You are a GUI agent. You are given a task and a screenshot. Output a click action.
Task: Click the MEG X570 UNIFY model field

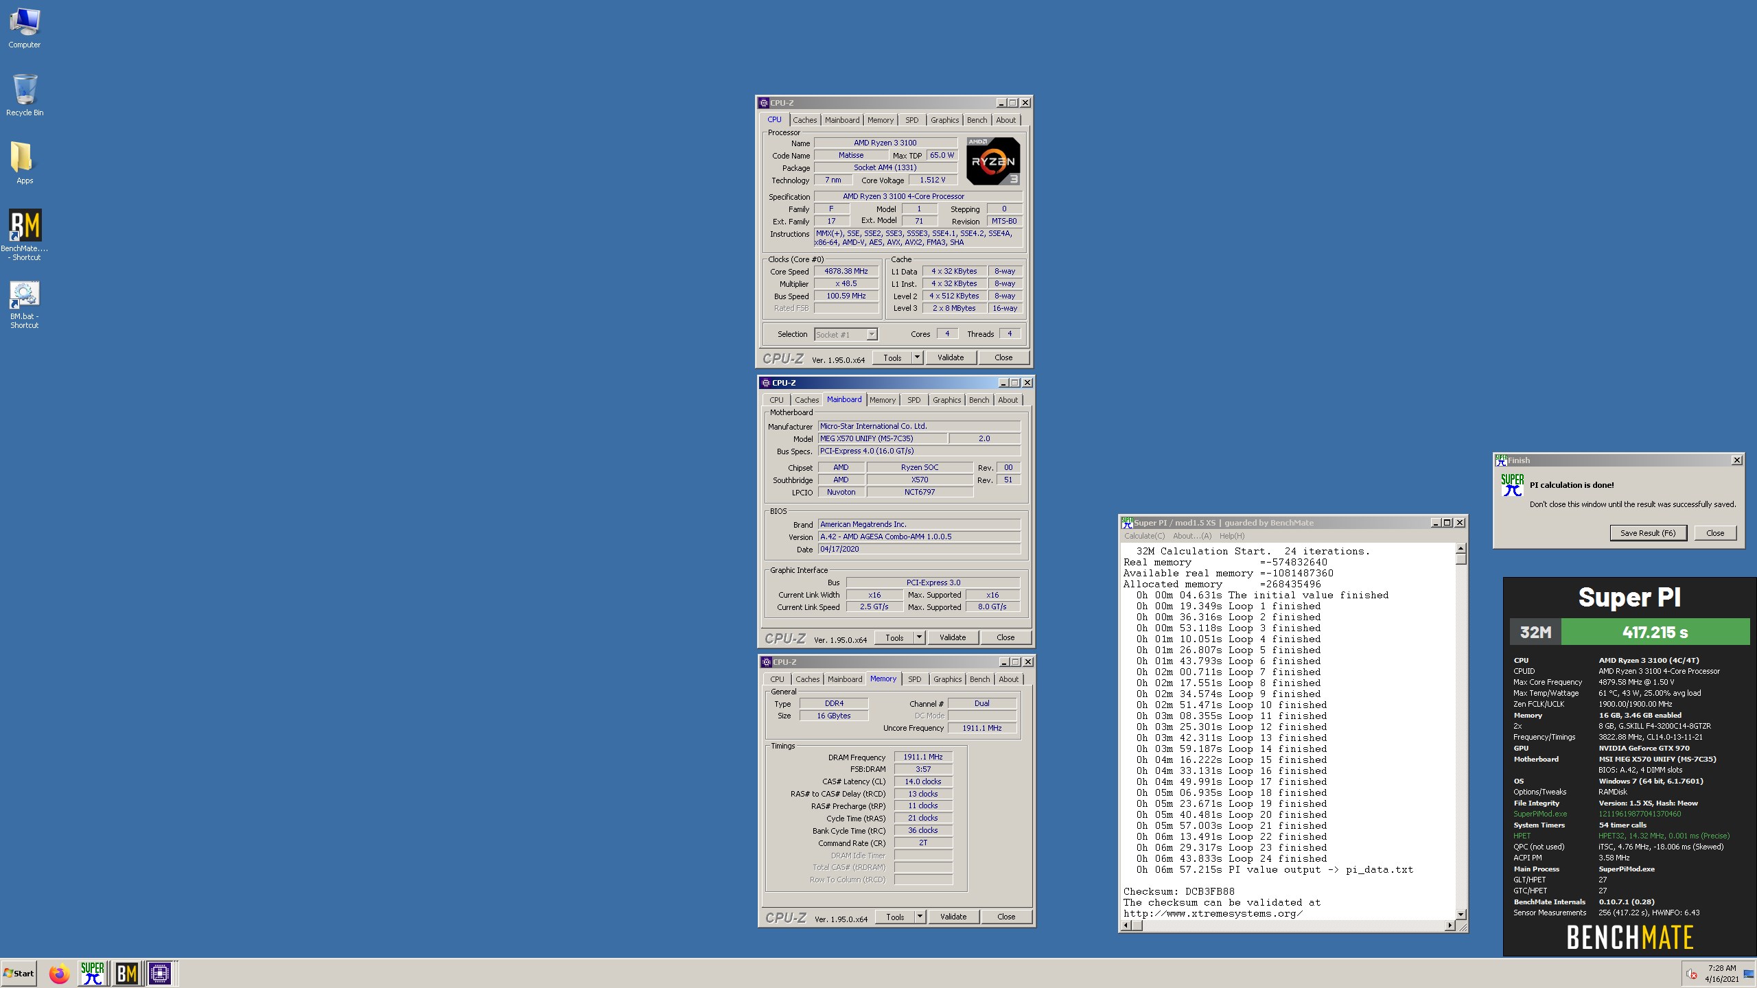tap(882, 438)
